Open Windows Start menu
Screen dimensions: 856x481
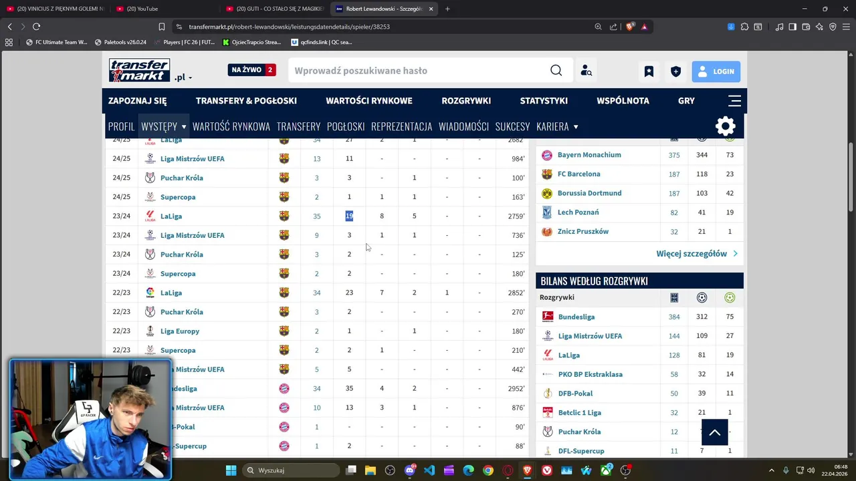click(x=231, y=470)
